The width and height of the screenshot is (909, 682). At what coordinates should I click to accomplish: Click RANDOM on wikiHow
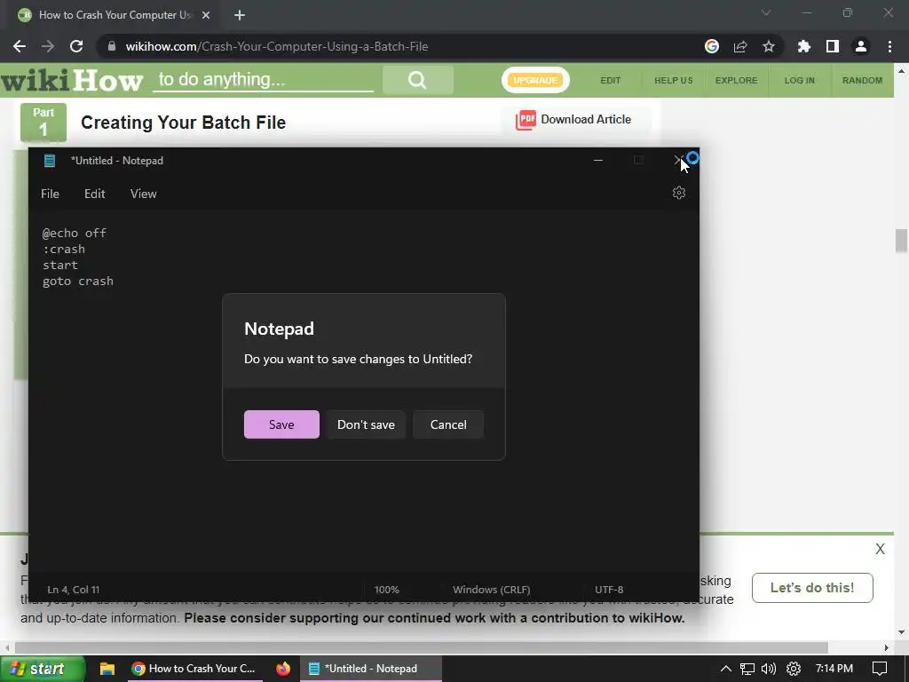point(863,80)
